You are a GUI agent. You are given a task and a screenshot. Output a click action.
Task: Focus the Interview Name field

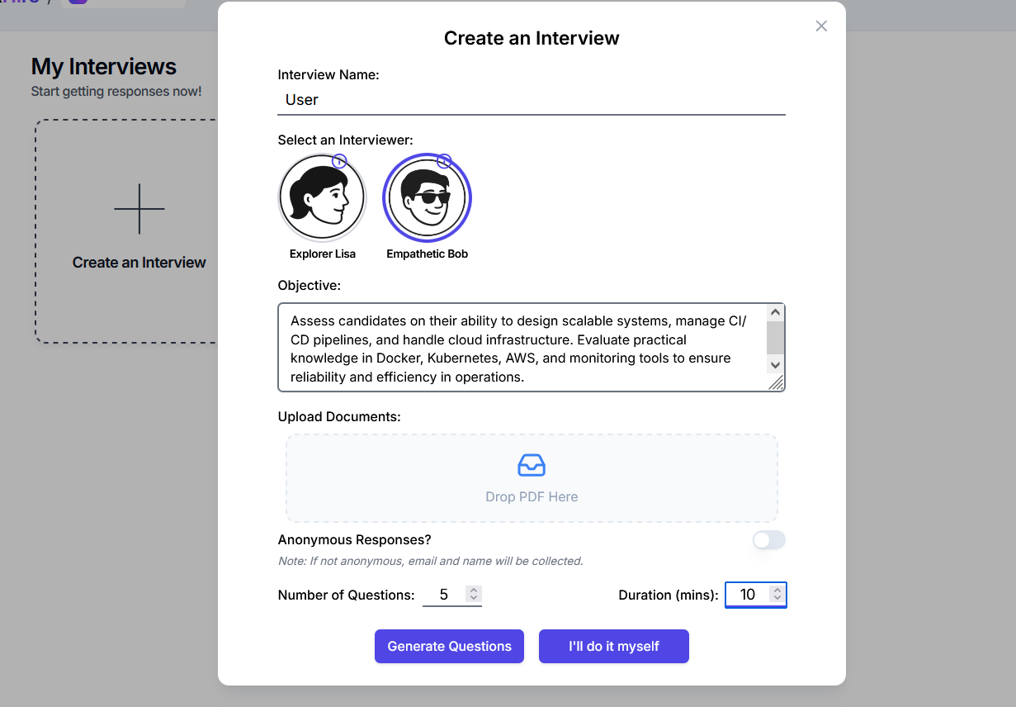[531, 100]
